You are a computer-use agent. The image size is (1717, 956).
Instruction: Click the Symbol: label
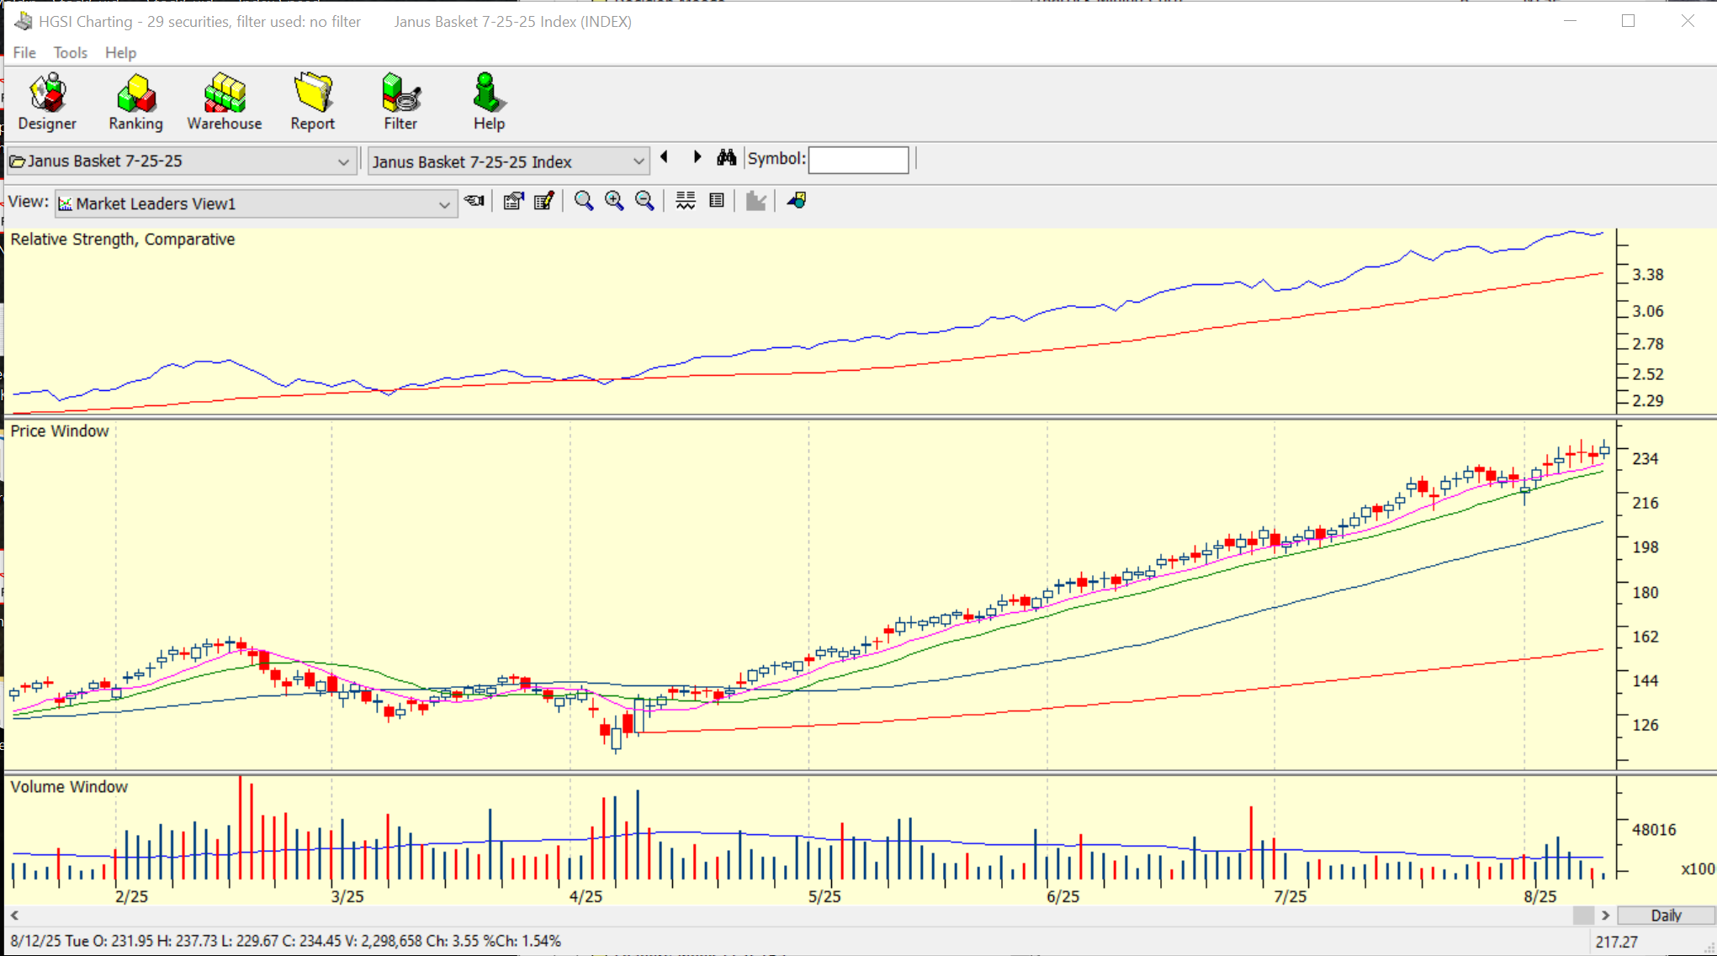(x=776, y=158)
